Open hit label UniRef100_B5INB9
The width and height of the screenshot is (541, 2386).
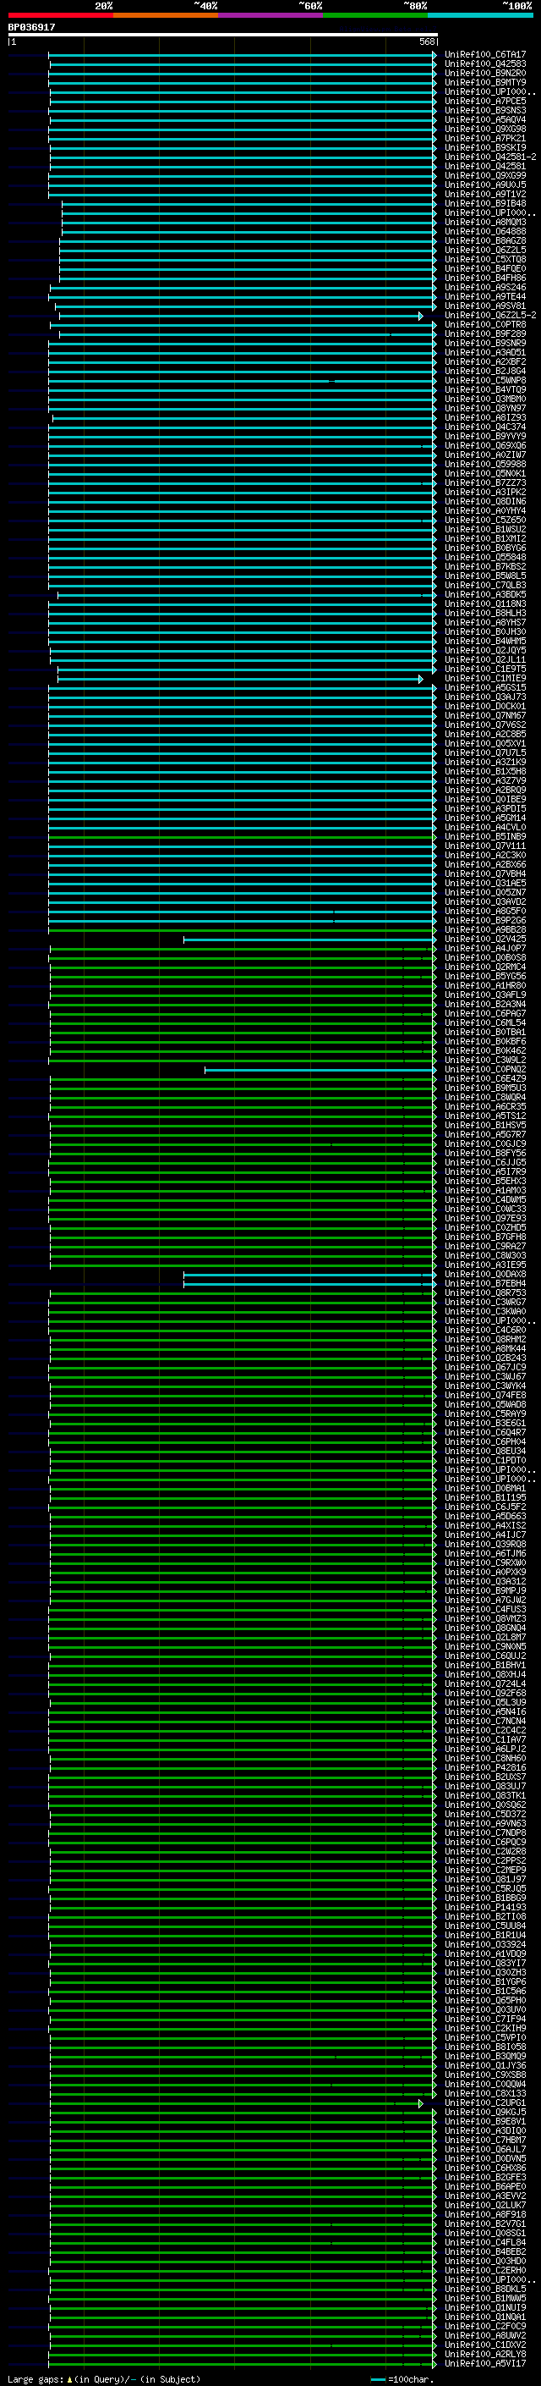(x=485, y=836)
